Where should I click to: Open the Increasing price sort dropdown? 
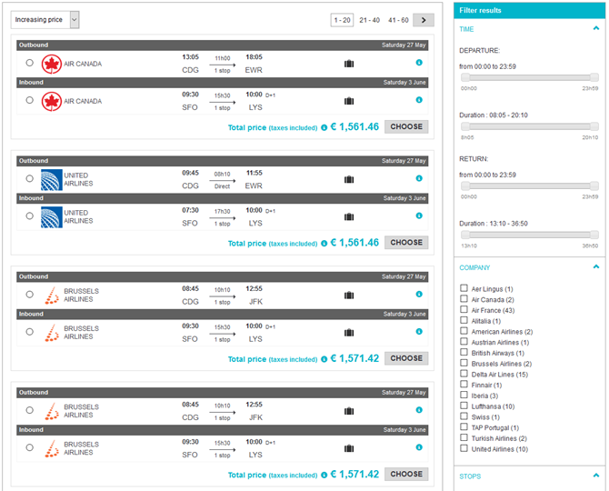(x=46, y=19)
